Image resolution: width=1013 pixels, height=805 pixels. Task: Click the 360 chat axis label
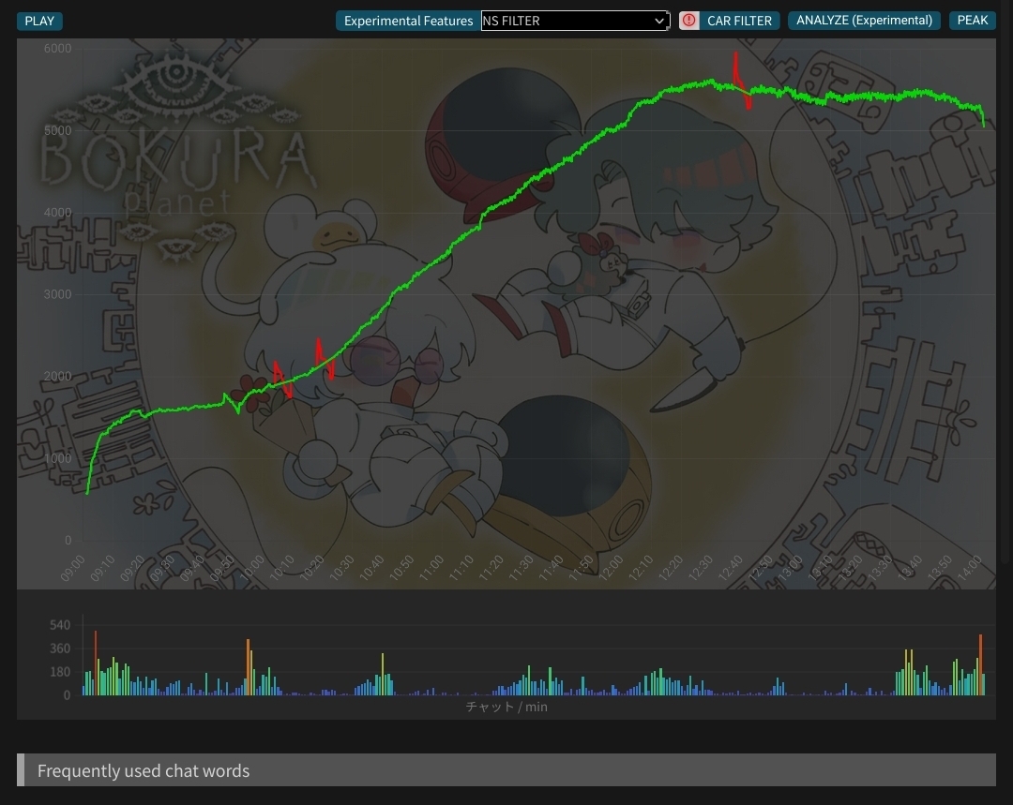(x=59, y=648)
